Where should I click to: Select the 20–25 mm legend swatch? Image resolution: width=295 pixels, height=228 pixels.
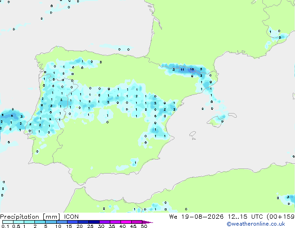pos(83,222)
